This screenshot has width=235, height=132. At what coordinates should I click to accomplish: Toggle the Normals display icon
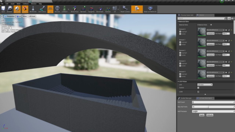[x=83, y=9]
